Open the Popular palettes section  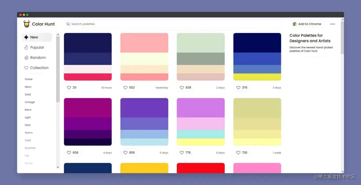34,47
